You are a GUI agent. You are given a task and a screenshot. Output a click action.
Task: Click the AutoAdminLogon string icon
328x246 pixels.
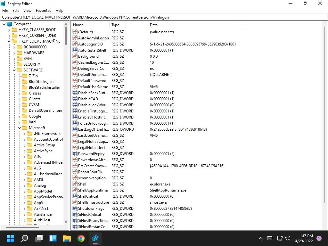pyautogui.click(x=75, y=38)
